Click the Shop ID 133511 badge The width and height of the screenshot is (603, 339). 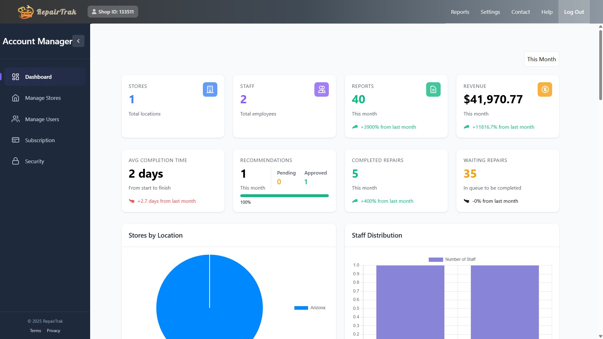pos(113,12)
